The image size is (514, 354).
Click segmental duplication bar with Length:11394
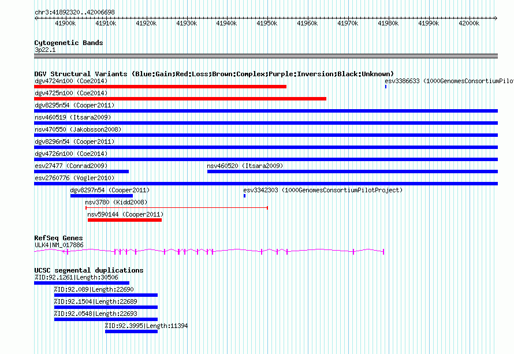point(132,331)
